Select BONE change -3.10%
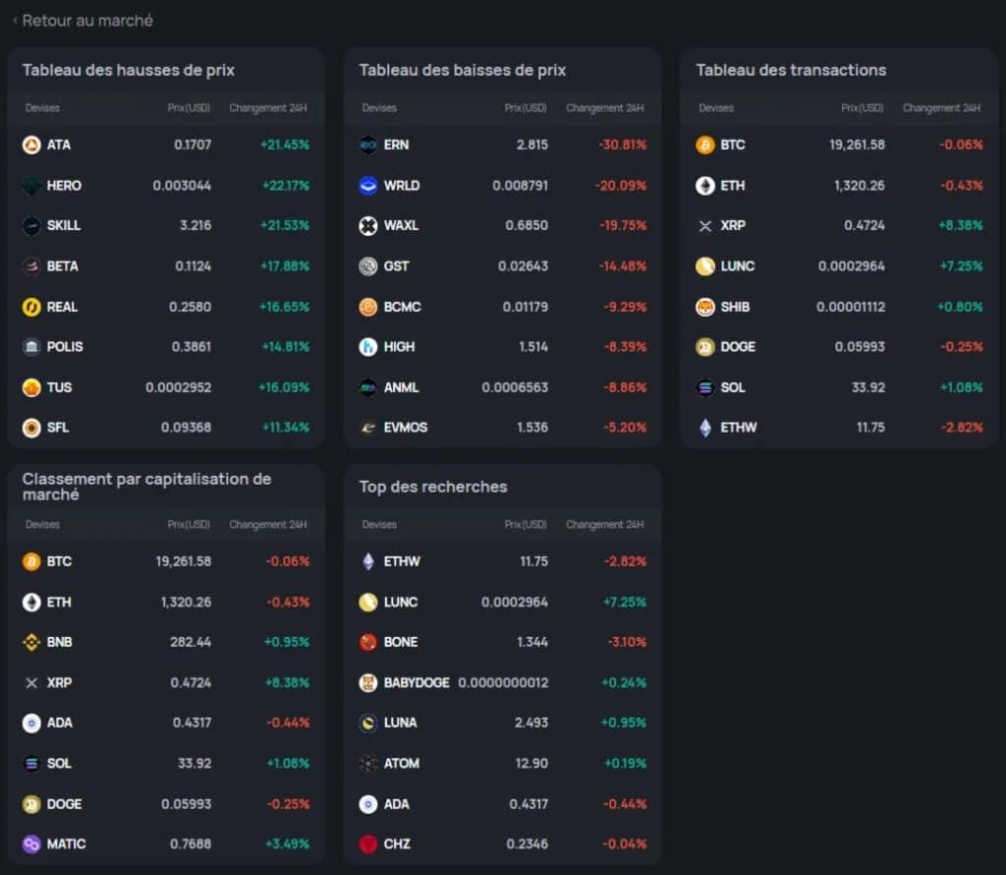Image resolution: width=1006 pixels, height=875 pixels. tap(627, 642)
